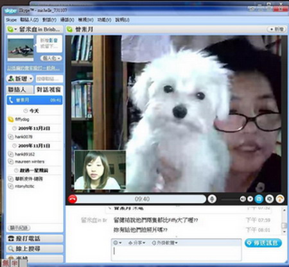This screenshot has height=267, width=289.
Task: Toggle the blue video camera button
Action: pyautogui.click(x=259, y=199)
